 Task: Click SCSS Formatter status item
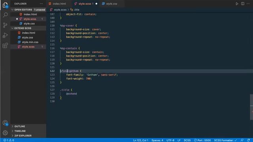(225, 140)
